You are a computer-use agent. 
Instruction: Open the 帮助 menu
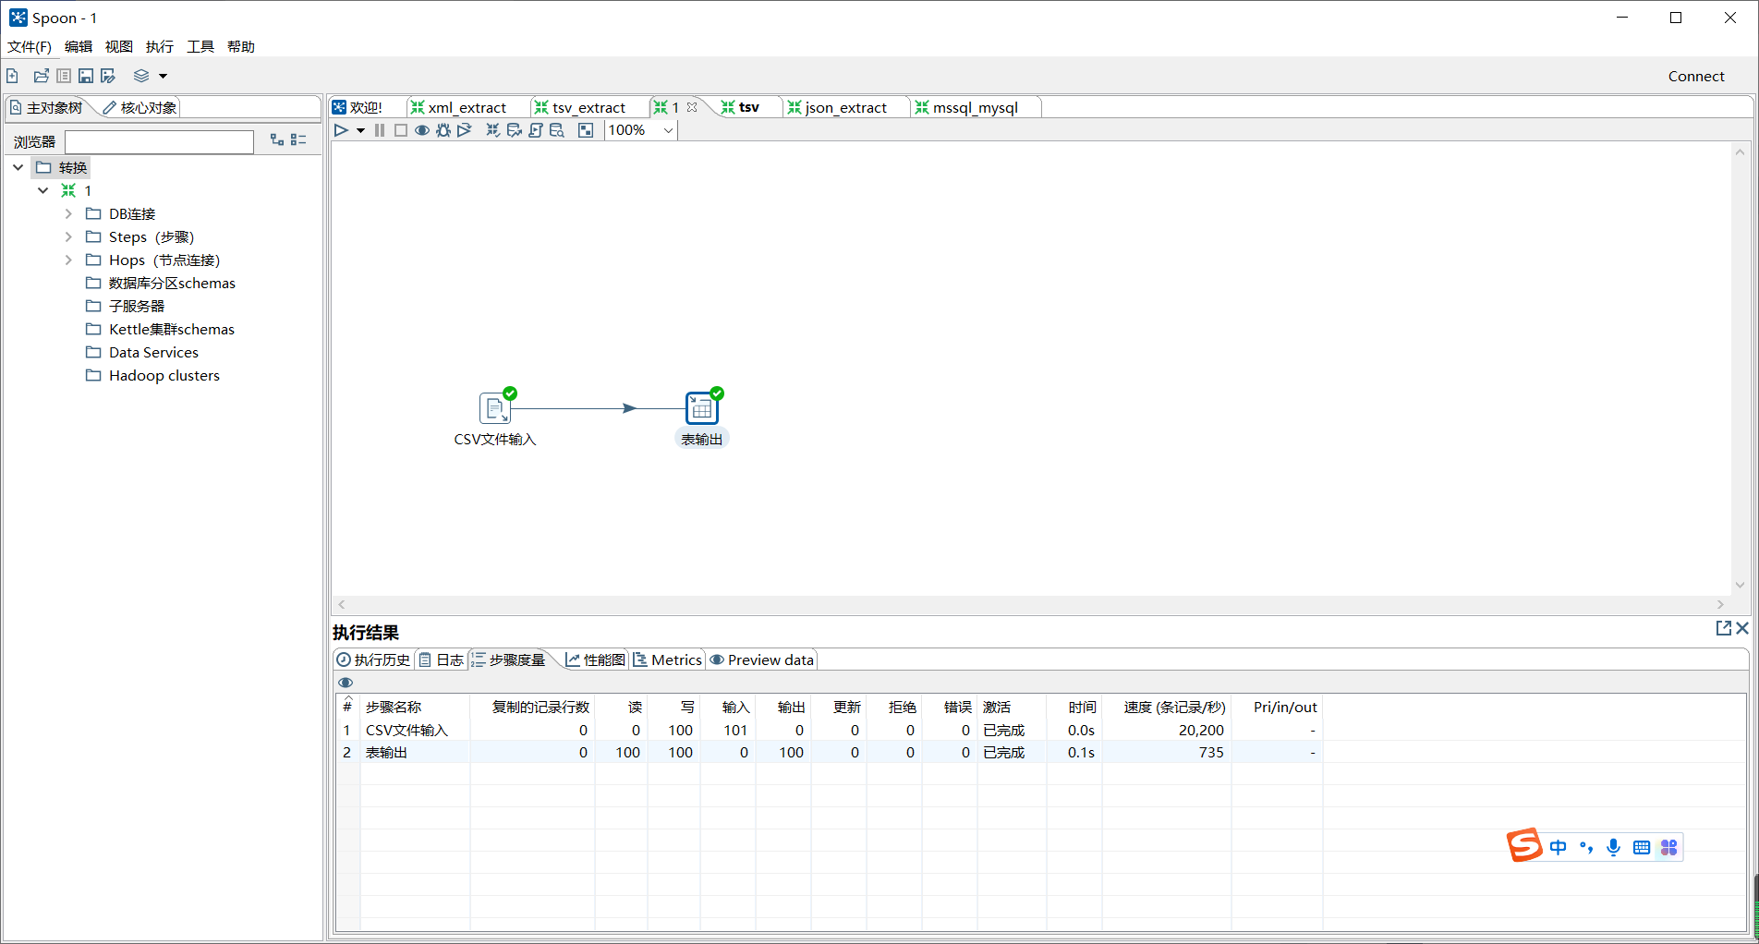coord(241,47)
